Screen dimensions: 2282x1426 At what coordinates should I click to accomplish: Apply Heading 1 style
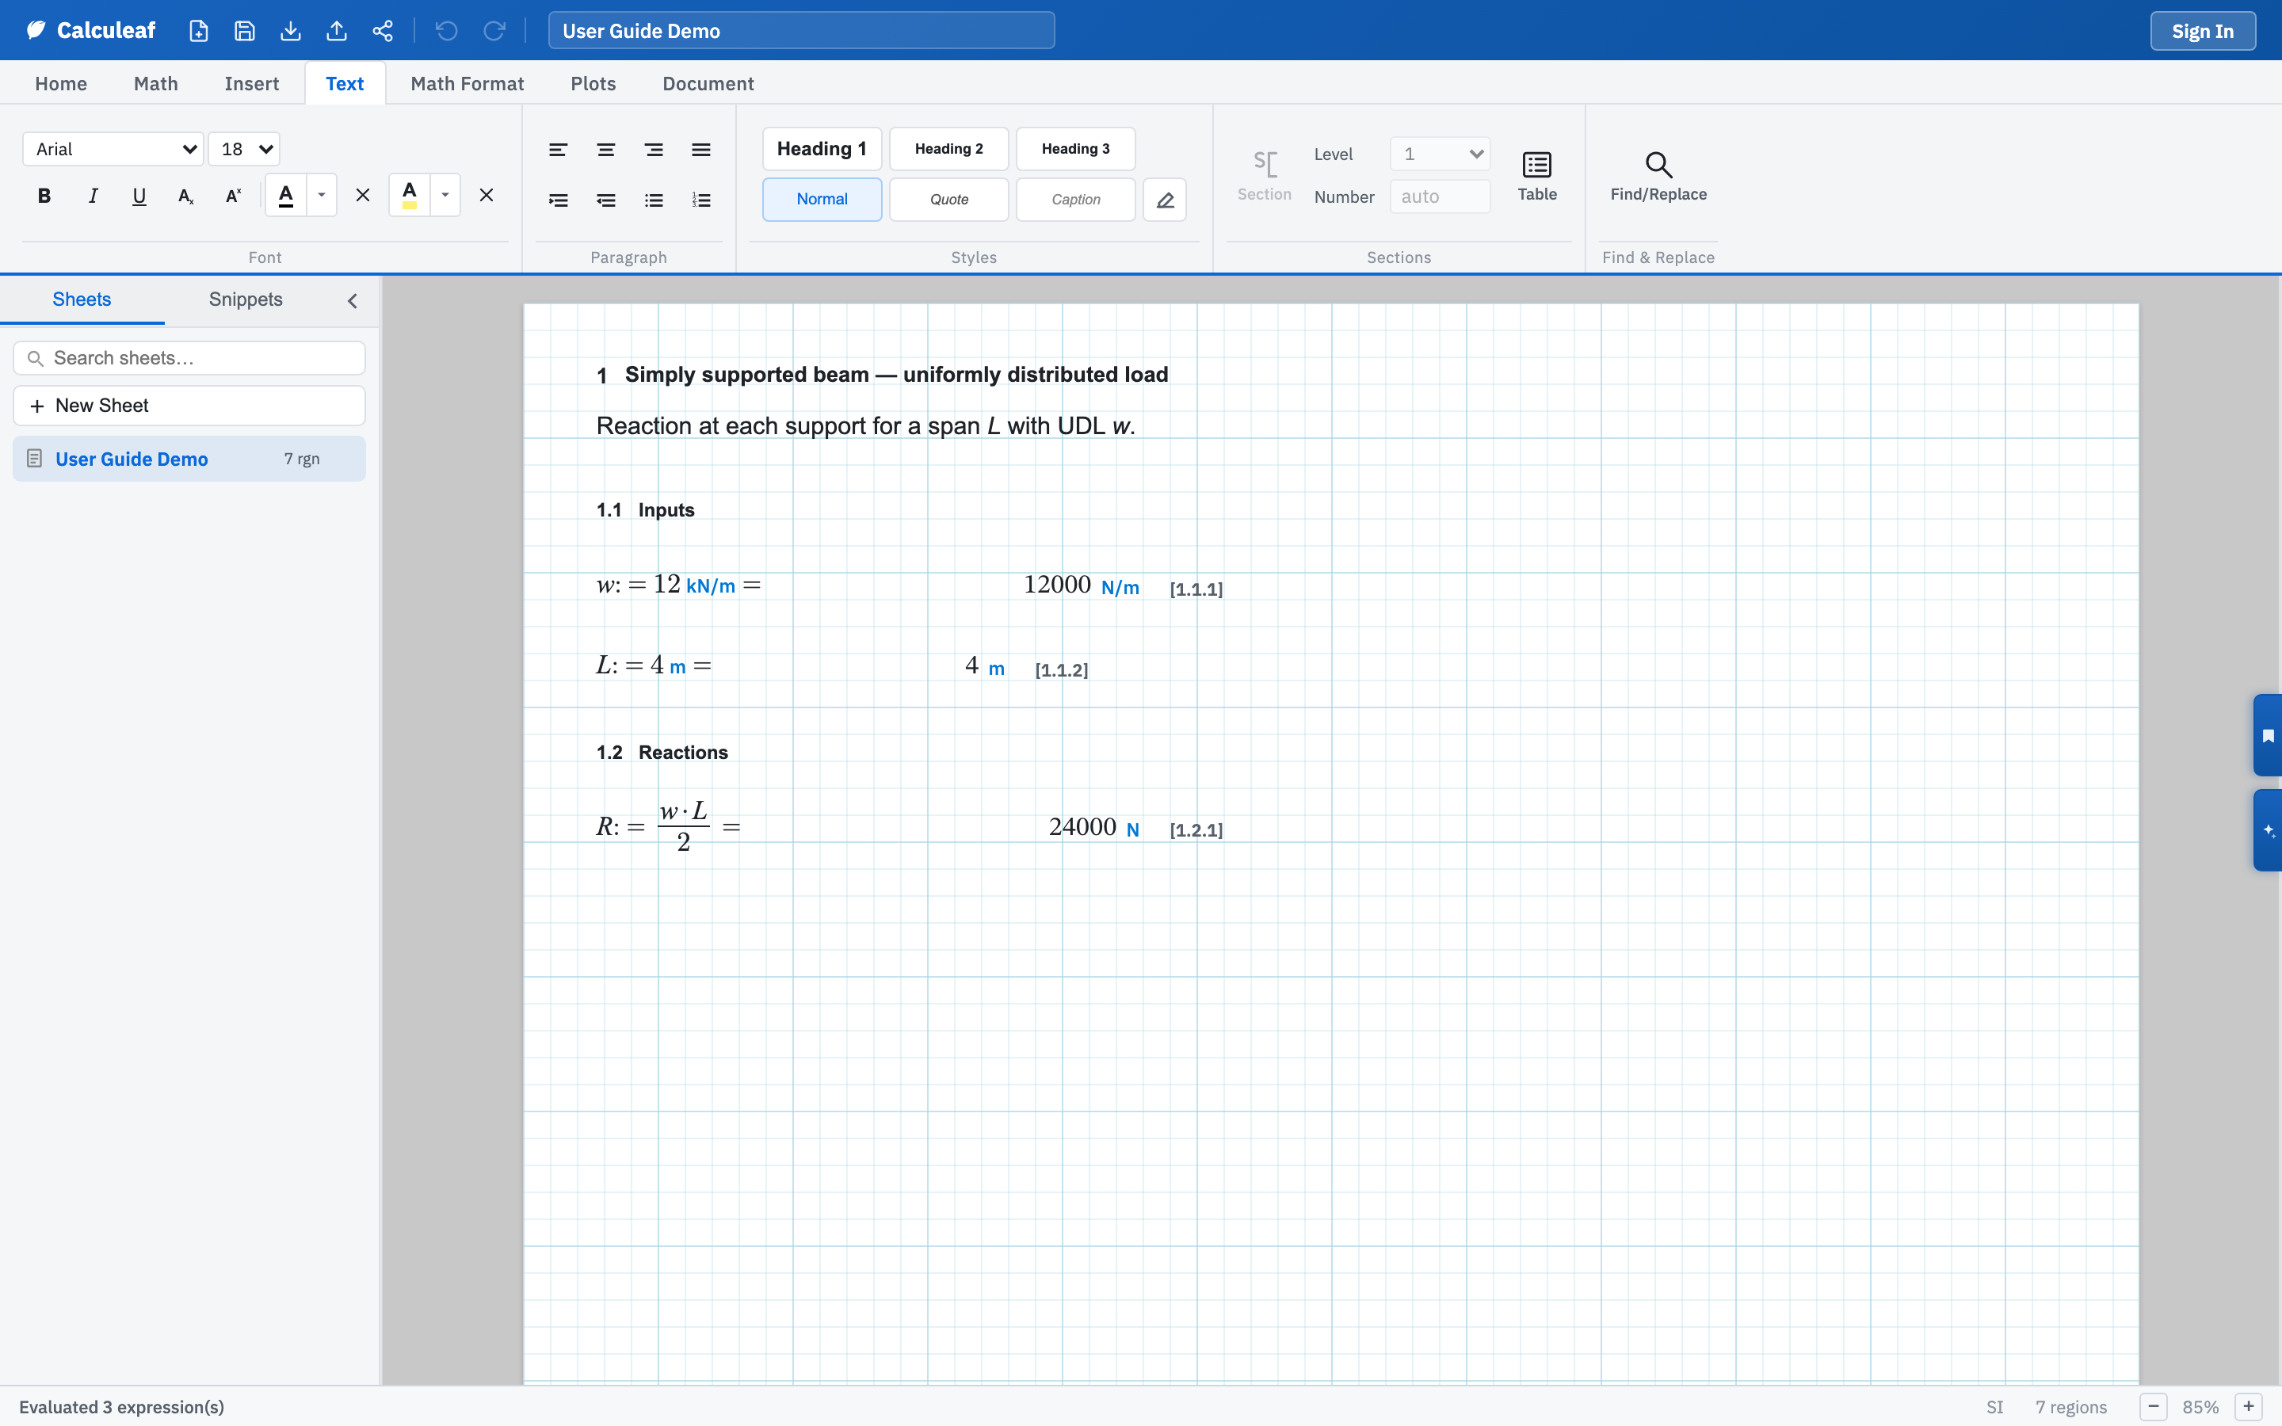pyautogui.click(x=822, y=149)
